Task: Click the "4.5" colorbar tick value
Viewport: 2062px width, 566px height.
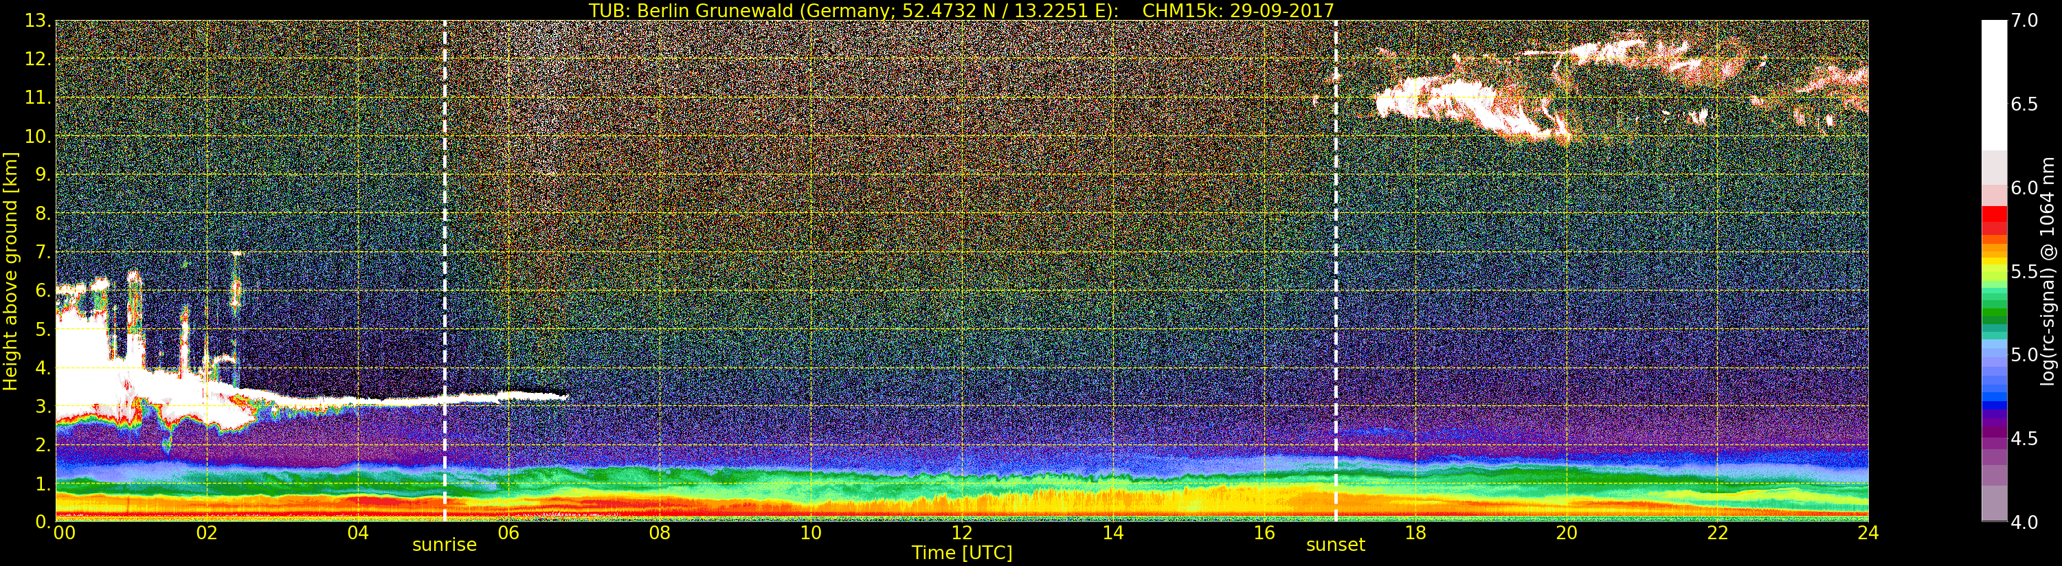Action: click(2024, 439)
